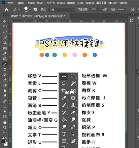This screenshot has width=139, height=148.
Task: Open the History panel icon on right
Action: [132, 20]
